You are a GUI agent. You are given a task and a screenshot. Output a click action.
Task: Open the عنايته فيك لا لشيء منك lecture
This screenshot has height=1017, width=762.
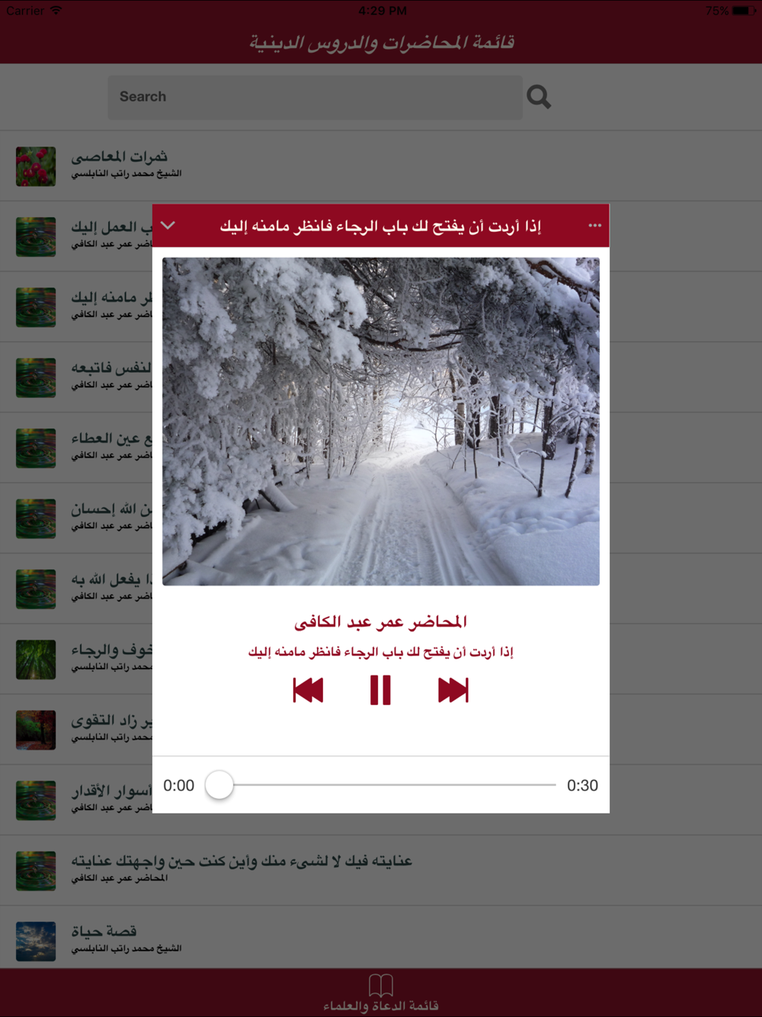[x=381, y=871]
